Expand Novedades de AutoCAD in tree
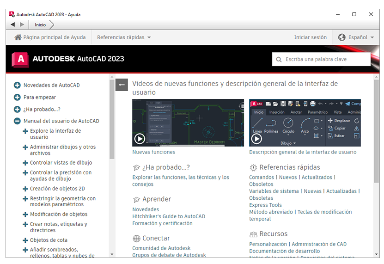Screen dimensions: 384x264 (17, 86)
